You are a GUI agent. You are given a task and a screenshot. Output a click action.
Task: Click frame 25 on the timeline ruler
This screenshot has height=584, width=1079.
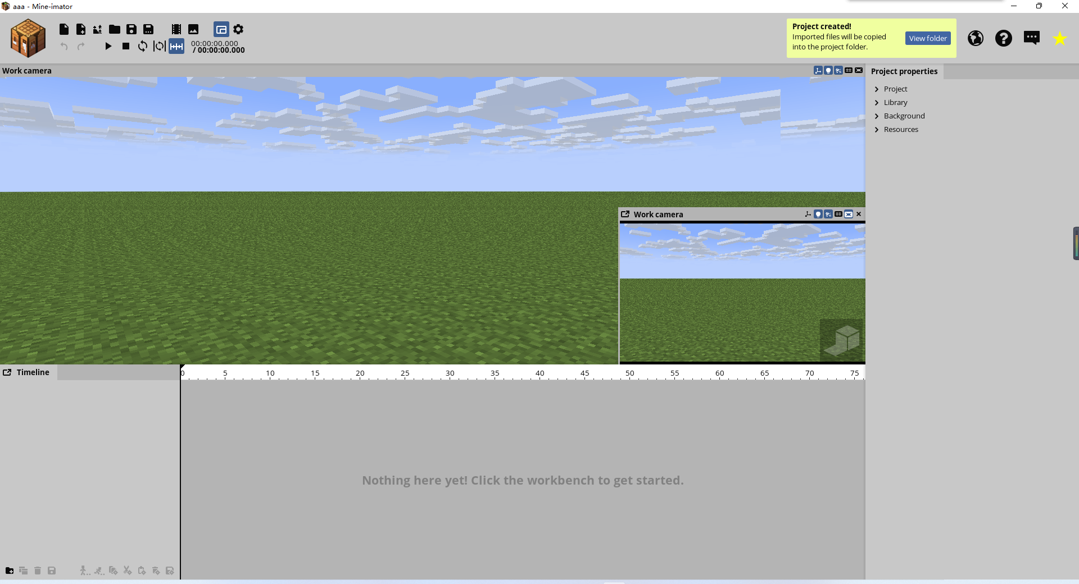pos(405,373)
